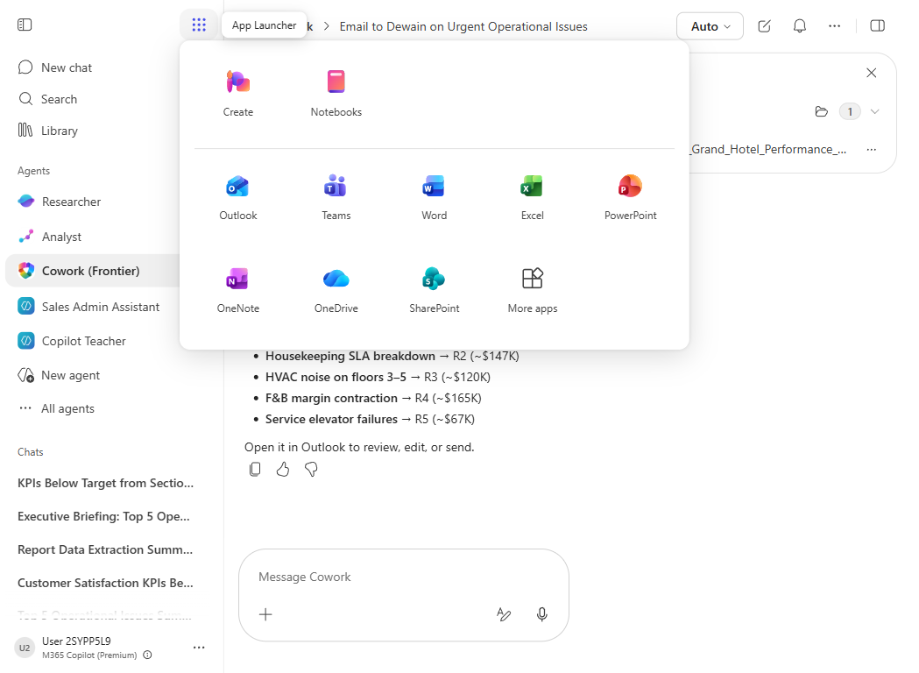The width and height of the screenshot is (919, 673).
Task: Expand the files panel chevron
Action: tap(875, 111)
